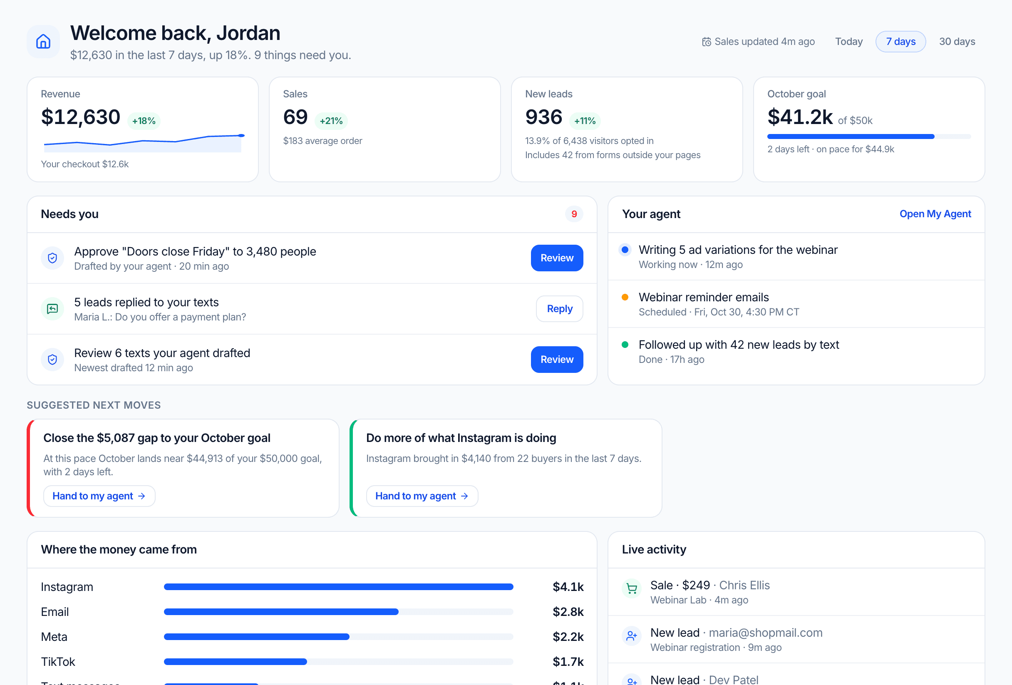
Task: Click the '$4.1k' Instagram amount
Action: [x=568, y=587]
